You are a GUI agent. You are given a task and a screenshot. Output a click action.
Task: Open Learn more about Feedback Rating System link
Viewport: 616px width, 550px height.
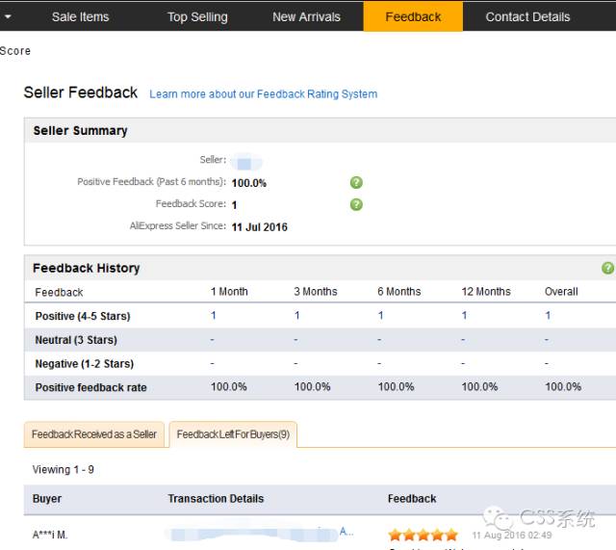[x=263, y=94]
